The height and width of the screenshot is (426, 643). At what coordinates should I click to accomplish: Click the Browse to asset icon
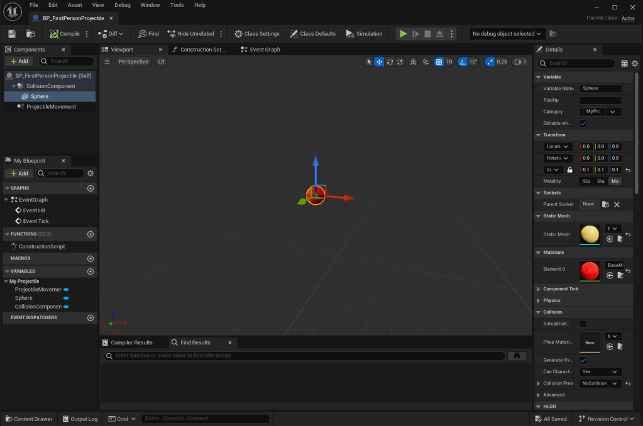click(x=30, y=34)
